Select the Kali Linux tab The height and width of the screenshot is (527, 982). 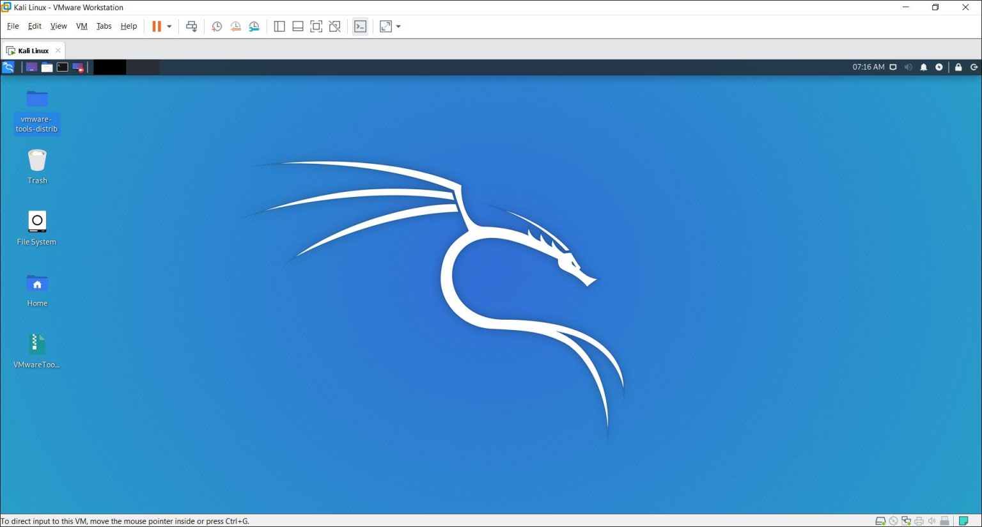coord(33,51)
